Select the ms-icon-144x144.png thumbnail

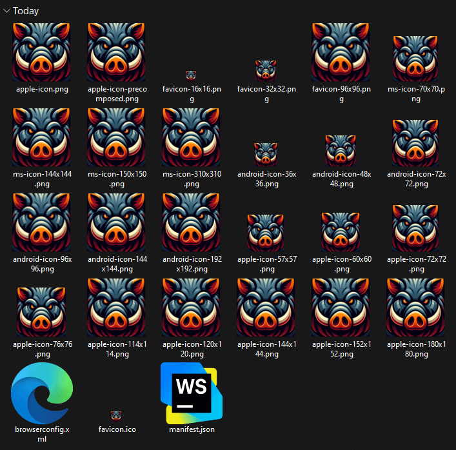tap(42, 138)
